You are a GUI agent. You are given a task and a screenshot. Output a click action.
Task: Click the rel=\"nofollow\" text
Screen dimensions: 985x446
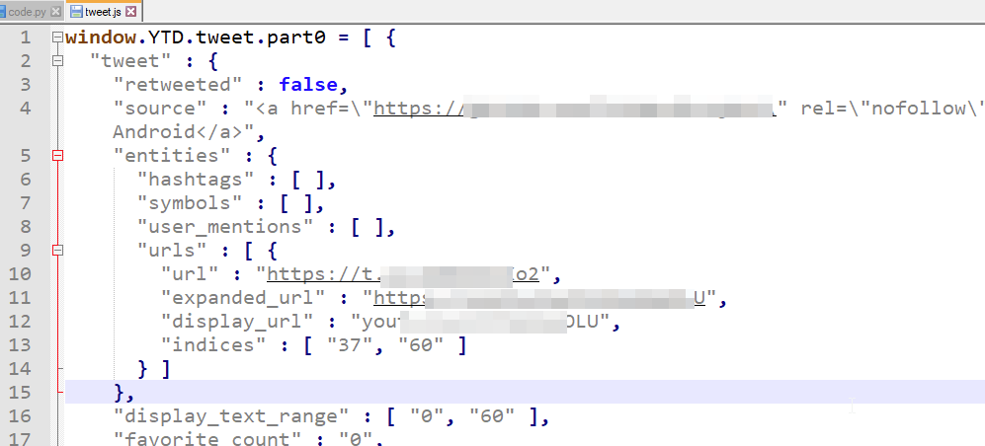tap(892, 108)
